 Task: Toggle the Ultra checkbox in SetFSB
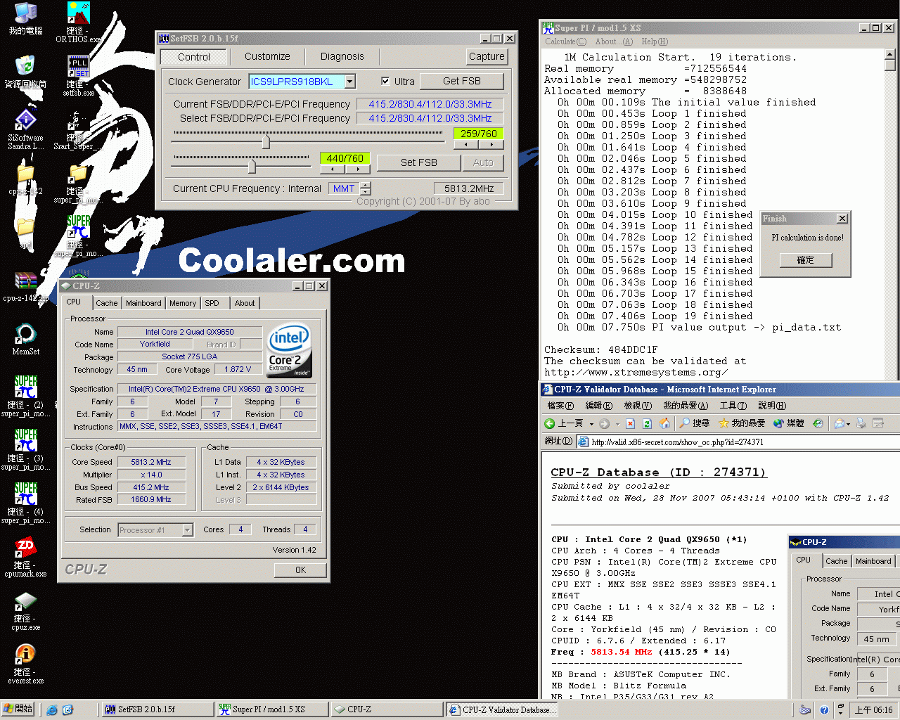pos(385,82)
